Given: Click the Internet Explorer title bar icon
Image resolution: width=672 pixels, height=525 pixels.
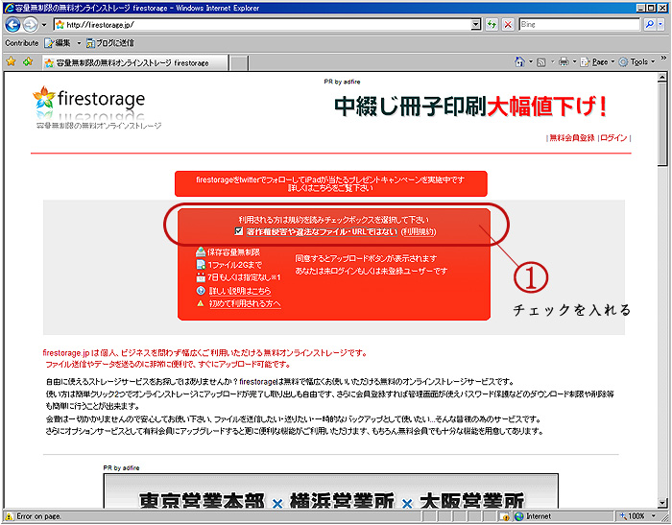Looking at the screenshot, I should pos(9,8).
